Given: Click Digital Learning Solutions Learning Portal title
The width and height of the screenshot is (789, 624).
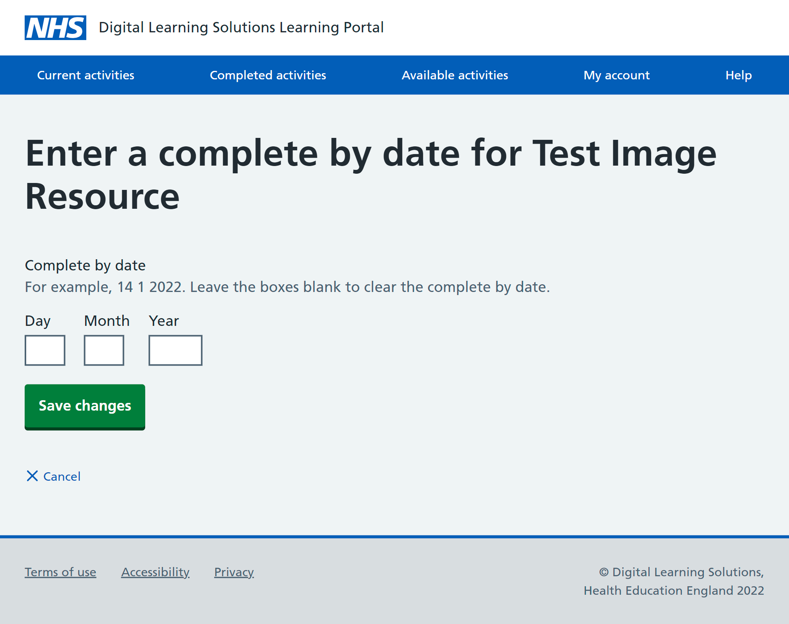Looking at the screenshot, I should [x=241, y=28].
